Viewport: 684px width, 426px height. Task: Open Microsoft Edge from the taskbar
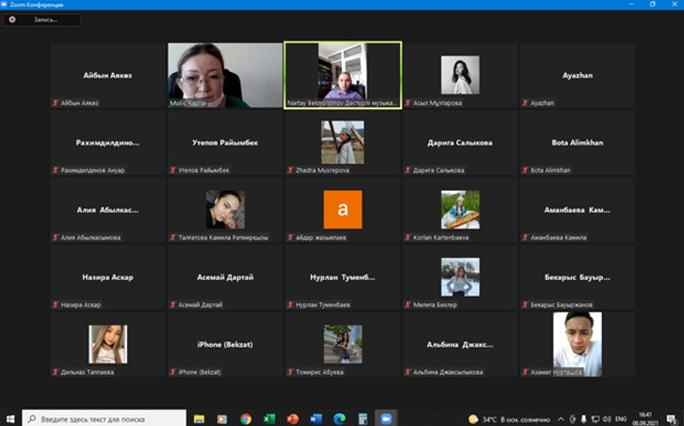click(339, 419)
